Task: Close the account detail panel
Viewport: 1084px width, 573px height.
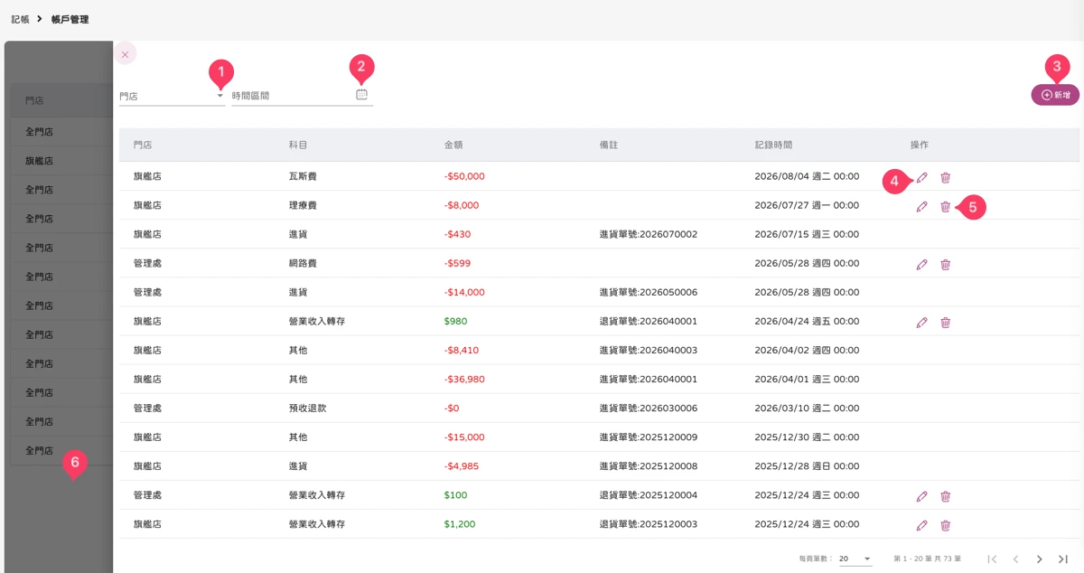Action: coord(125,54)
